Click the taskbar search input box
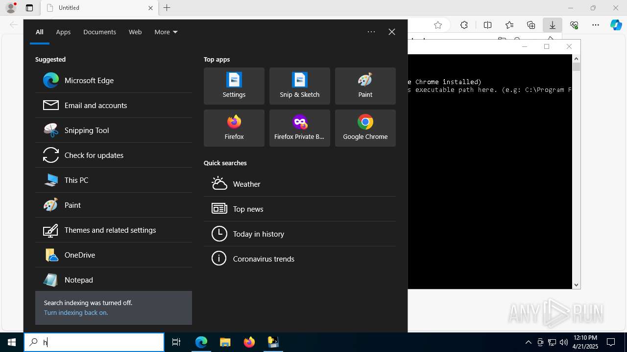 click(x=94, y=342)
